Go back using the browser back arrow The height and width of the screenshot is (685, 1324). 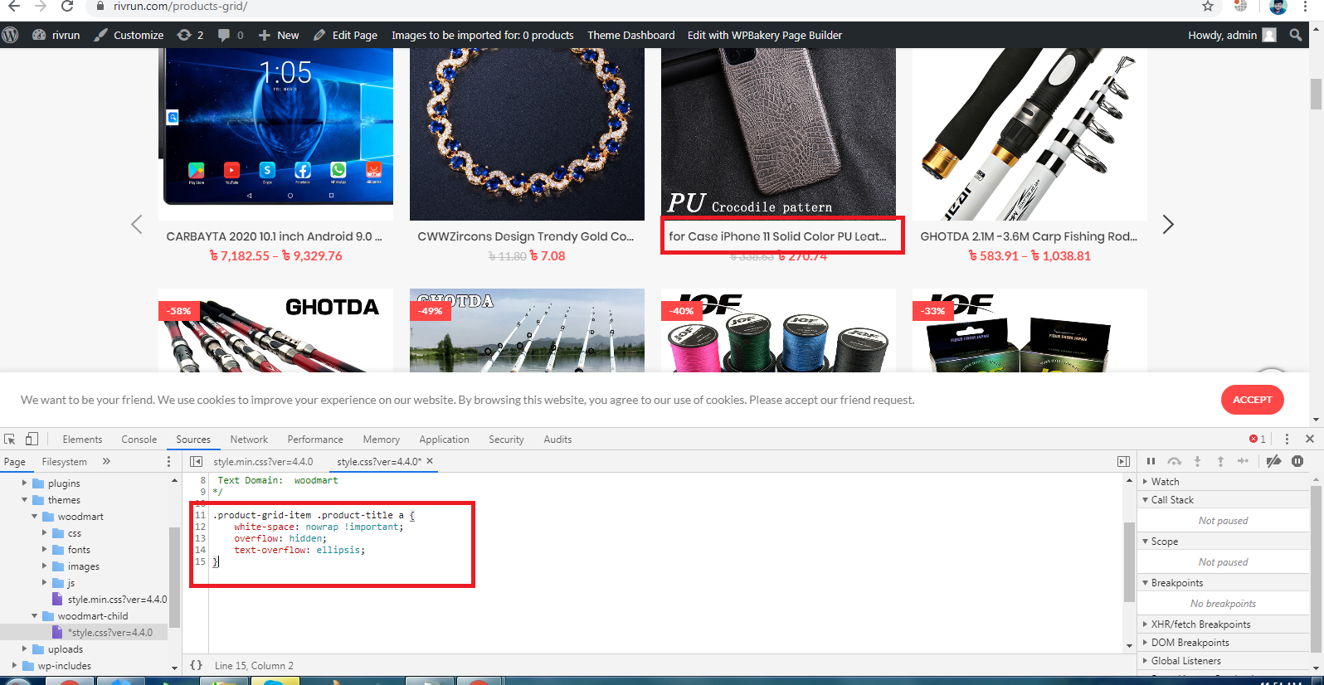tap(13, 7)
